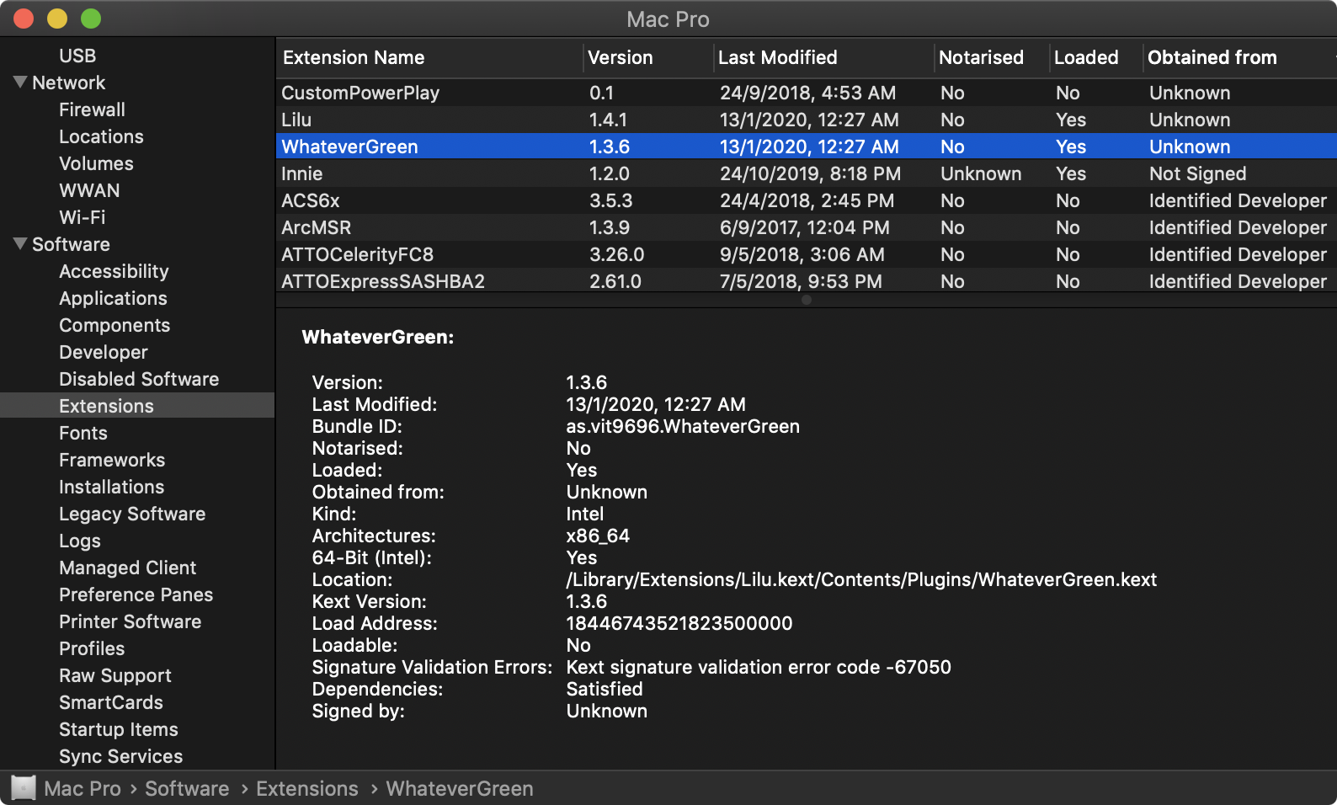Viewport: 1337px width, 805px height.
Task: Click the Bundle ID value as.vit9696.WhateverGreen
Action: coord(683,426)
